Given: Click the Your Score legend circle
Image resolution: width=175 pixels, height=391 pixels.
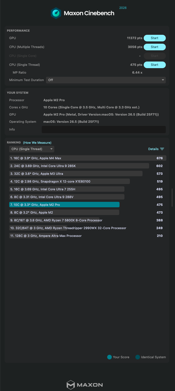Looking at the screenshot, I should 109,357.
